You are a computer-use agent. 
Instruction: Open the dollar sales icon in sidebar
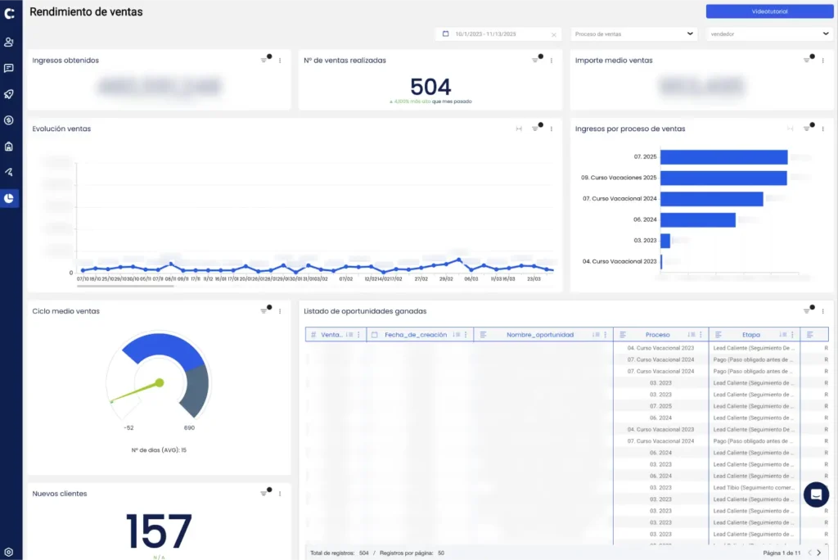coord(9,120)
